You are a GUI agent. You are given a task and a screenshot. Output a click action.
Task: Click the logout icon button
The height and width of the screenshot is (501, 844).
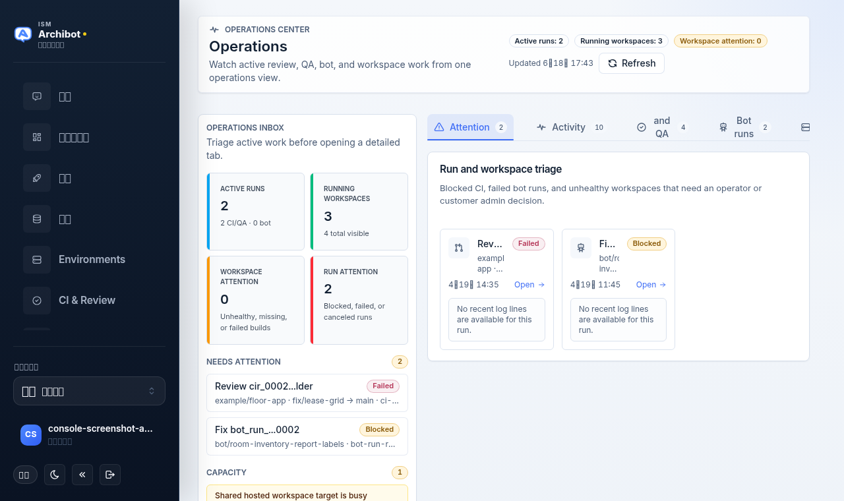[x=110, y=475]
